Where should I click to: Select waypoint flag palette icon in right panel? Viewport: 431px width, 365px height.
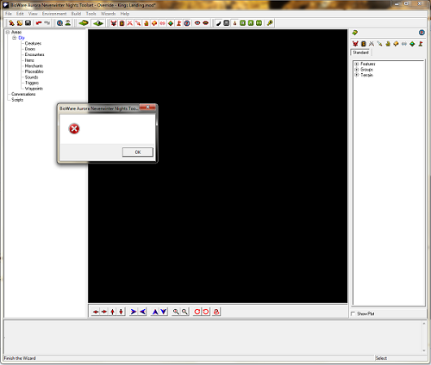(421, 44)
